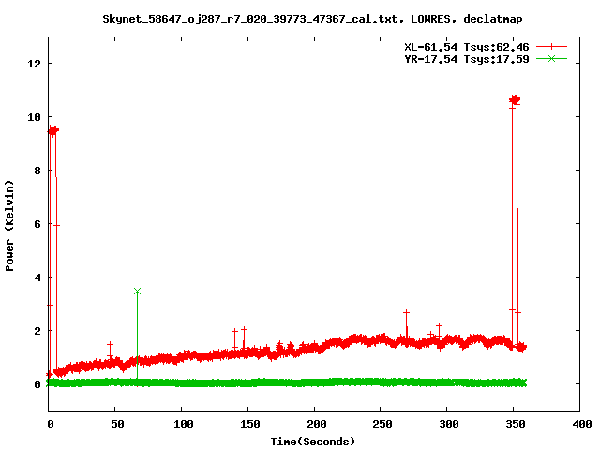Click the Power (Kelvin) axis label
600x450 pixels.
9,226
